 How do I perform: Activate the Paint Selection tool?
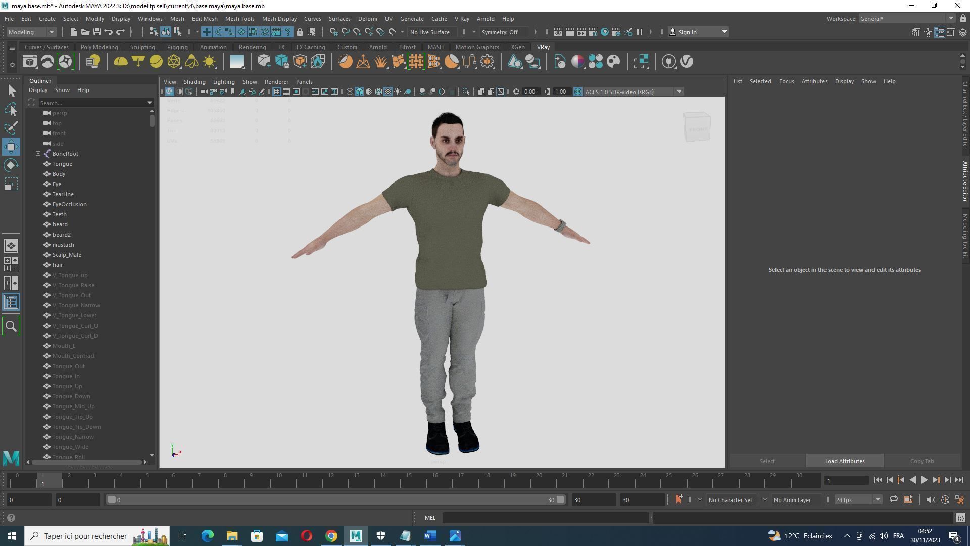coord(11,128)
